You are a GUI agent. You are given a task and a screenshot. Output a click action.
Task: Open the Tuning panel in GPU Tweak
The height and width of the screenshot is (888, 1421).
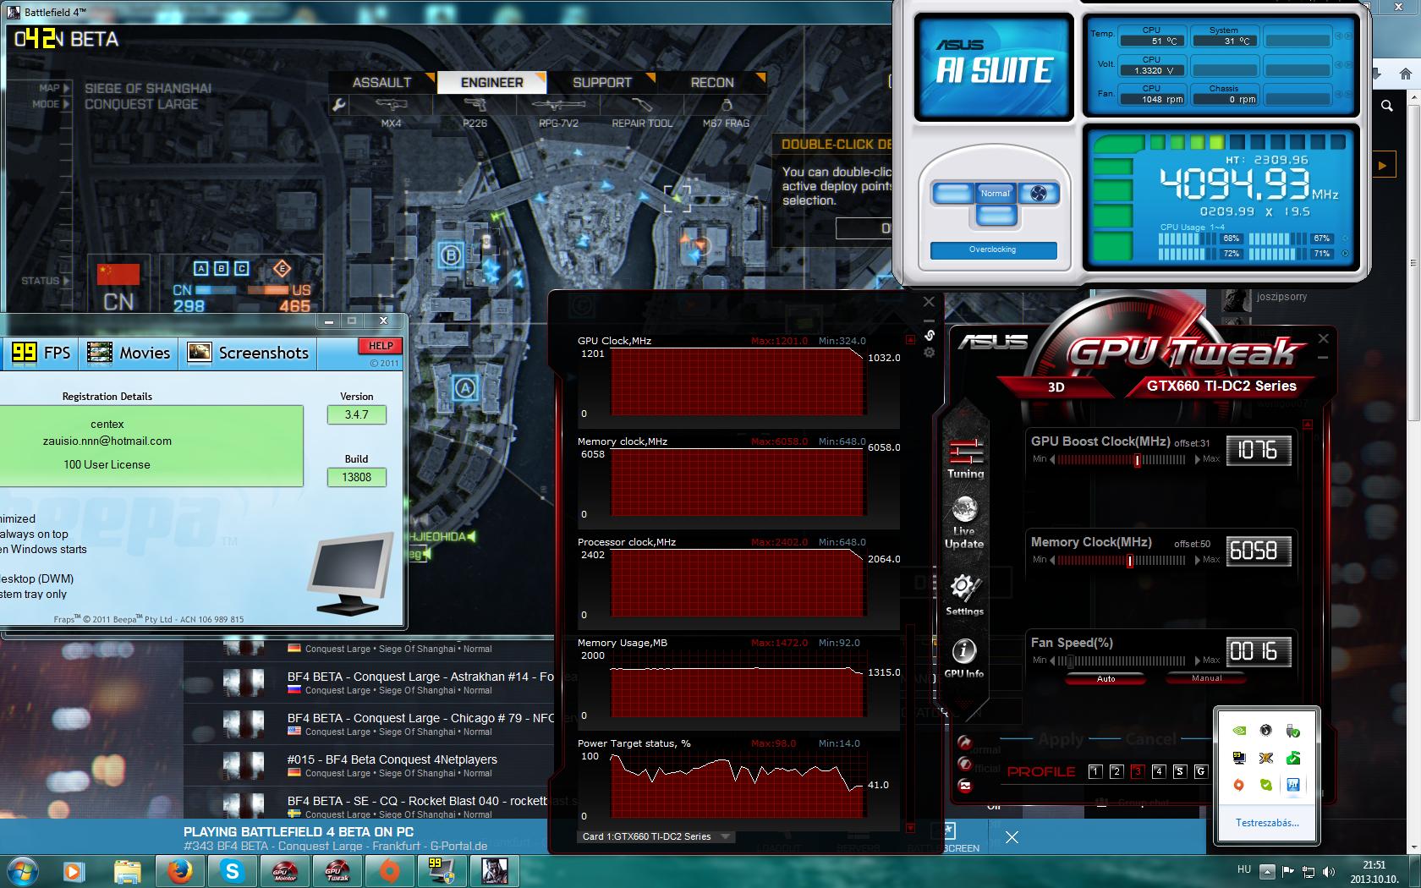coord(965,458)
